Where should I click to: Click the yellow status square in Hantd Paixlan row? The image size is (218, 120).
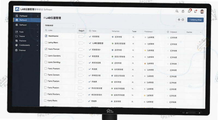point(145,50)
